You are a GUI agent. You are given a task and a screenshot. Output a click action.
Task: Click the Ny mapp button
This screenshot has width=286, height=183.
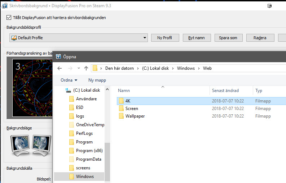(97, 80)
